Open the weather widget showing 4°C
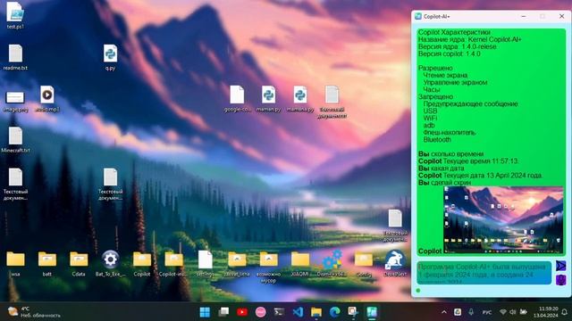This screenshot has width=572, height=321. (34, 312)
